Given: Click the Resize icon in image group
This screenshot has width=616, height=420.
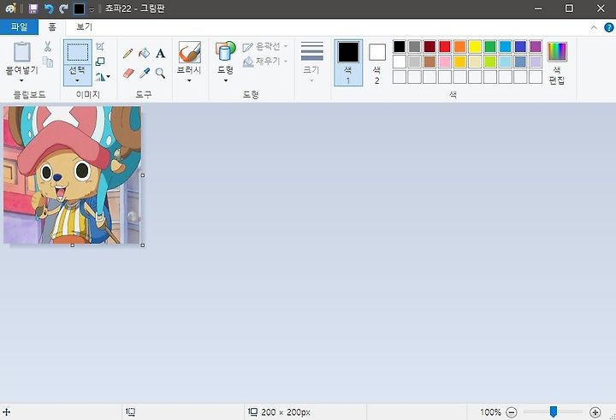Looking at the screenshot, I should coord(100,62).
